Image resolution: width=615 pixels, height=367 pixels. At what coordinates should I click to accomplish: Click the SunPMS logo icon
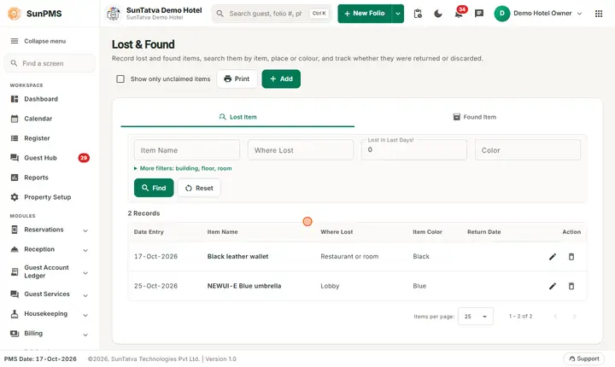click(15, 14)
